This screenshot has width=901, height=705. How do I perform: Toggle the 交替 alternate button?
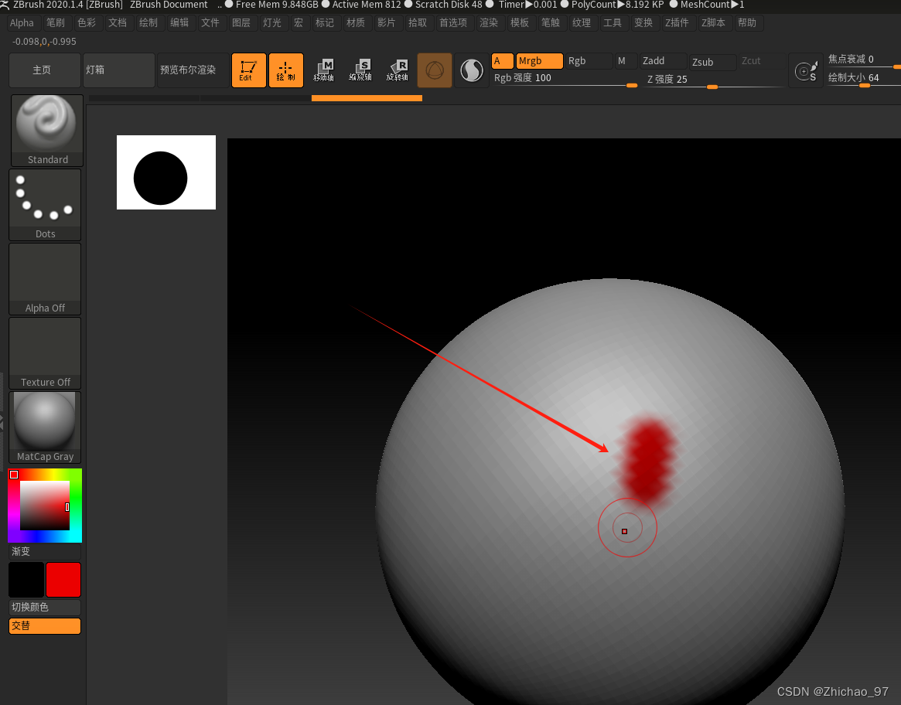pyautogui.click(x=45, y=626)
